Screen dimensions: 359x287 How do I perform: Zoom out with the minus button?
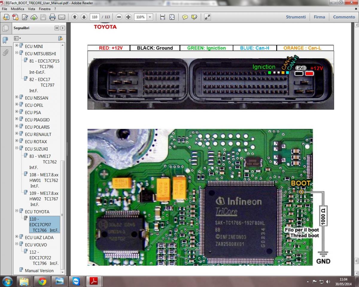click(x=119, y=17)
